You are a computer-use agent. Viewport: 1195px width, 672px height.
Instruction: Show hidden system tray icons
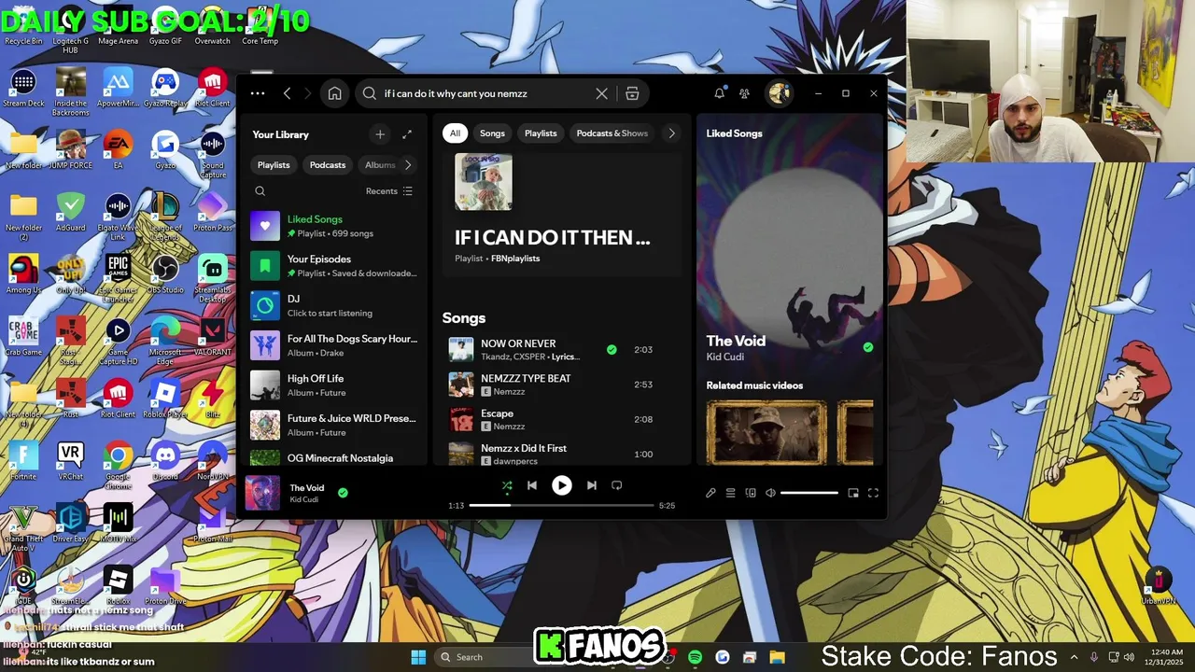1074,657
